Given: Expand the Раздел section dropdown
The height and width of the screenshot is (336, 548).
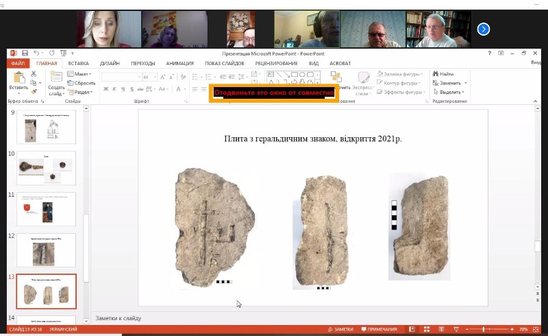Looking at the screenshot, I should click(82, 92).
